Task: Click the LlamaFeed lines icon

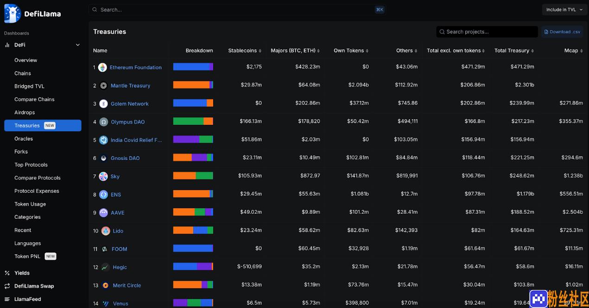Action: point(7,299)
